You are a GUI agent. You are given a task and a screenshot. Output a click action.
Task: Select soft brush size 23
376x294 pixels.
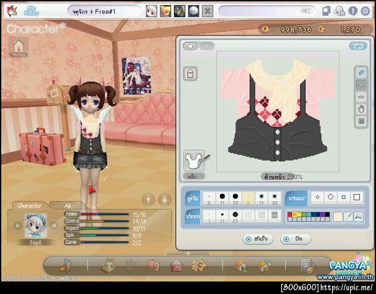pos(274,198)
